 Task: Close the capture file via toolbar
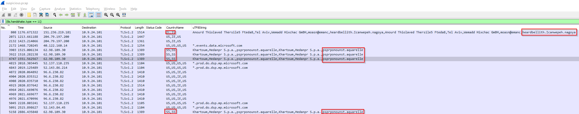pos(41,15)
